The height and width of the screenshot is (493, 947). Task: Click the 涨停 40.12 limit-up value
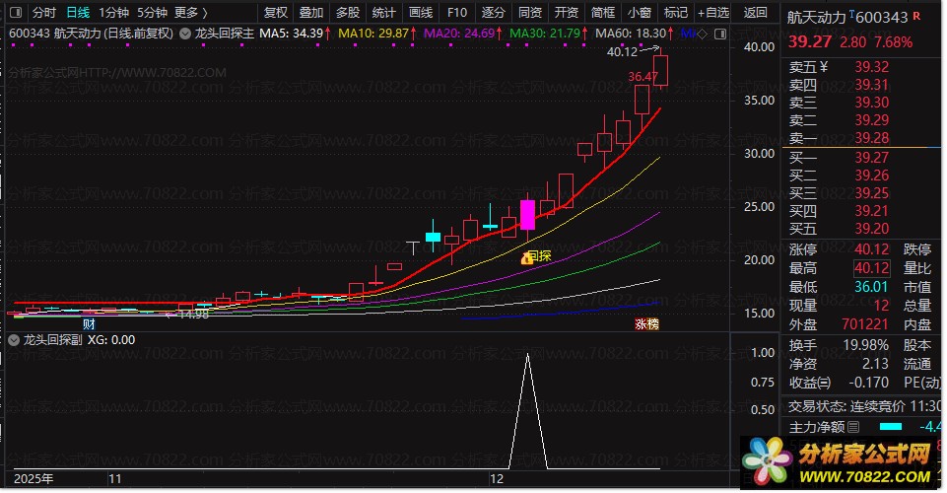[x=871, y=249]
